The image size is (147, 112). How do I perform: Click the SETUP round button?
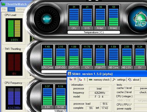coord(47,19)
